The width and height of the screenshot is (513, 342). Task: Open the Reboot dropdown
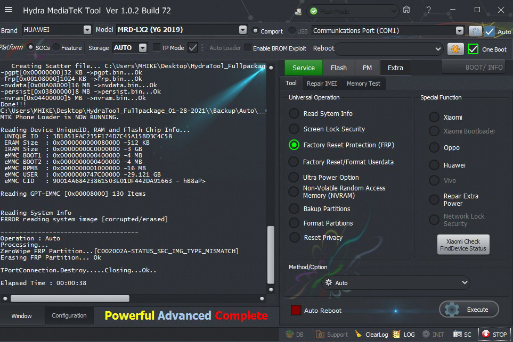[x=438, y=49]
